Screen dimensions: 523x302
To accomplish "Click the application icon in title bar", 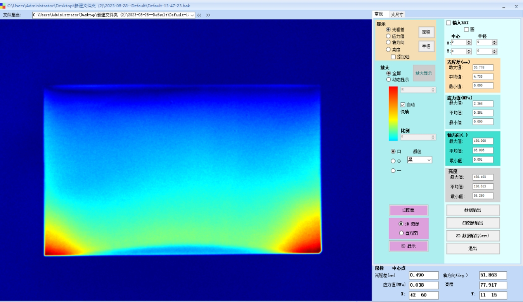I will click(3, 6).
